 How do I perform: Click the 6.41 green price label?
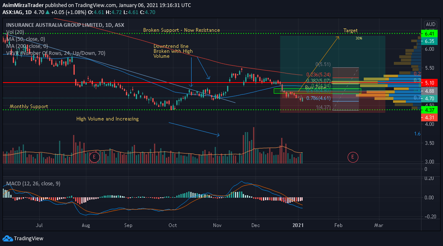point(429,34)
